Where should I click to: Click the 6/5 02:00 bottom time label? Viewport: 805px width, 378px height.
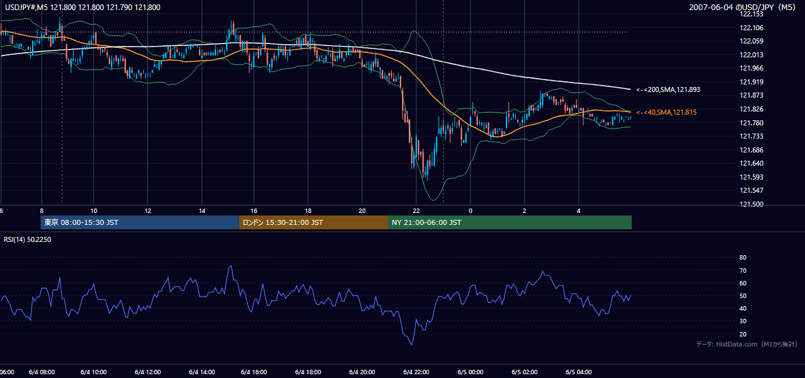[x=524, y=372]
